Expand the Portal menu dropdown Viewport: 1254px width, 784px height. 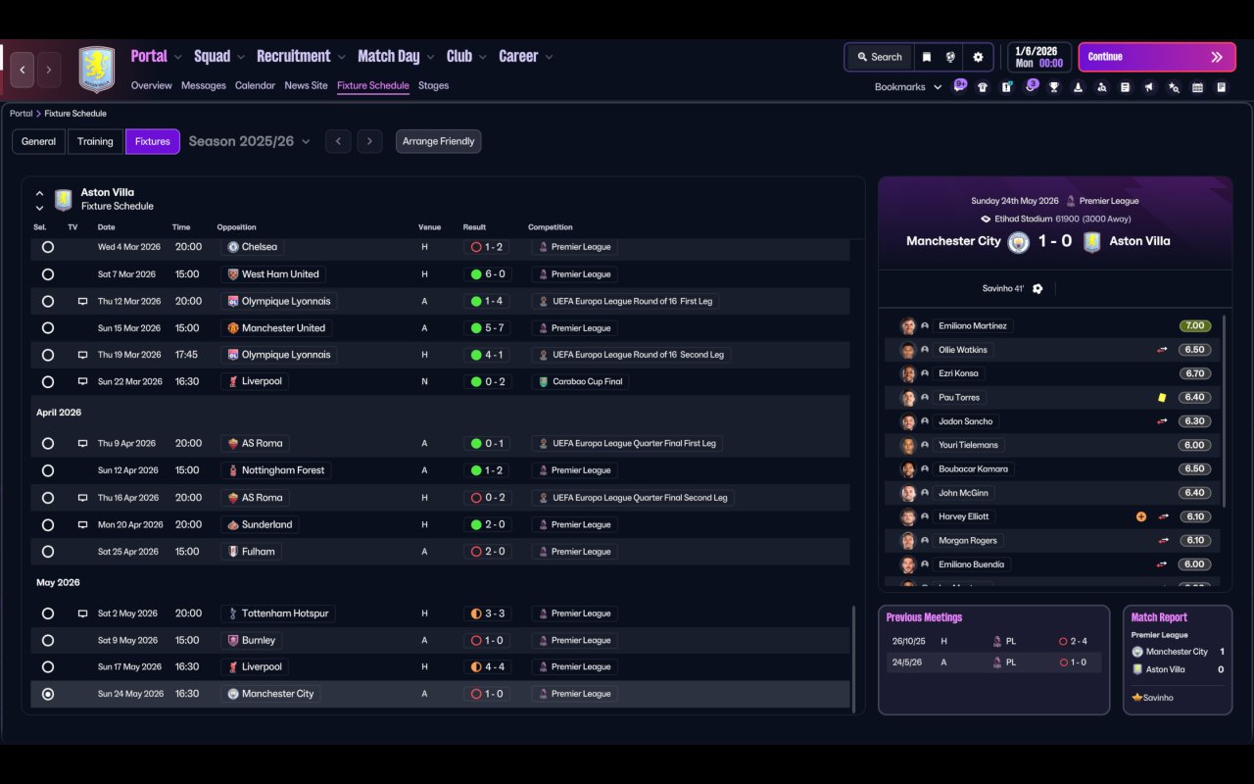tap(177, 57)
